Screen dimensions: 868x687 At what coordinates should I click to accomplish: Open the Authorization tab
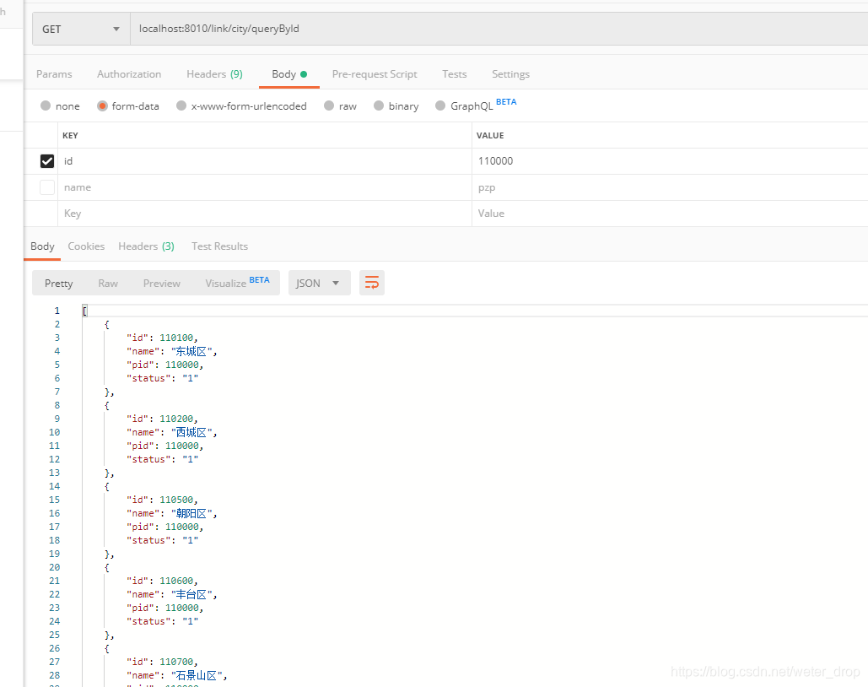129,73
